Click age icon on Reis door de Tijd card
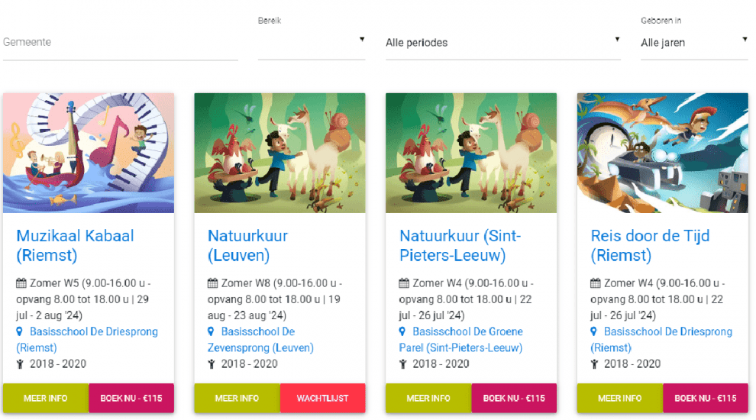Image resolution: width=756 pixels, height=420 pixels. pyautogui.click(x=595, y=364)
